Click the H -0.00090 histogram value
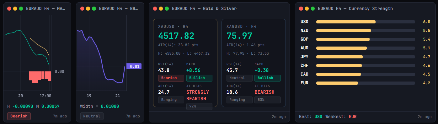This screenshot has height=124, width=438. point(20,106)
